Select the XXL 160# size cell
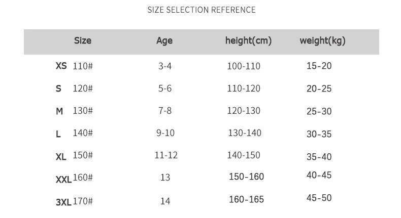 pyautogui.click(x=74, y=178)
